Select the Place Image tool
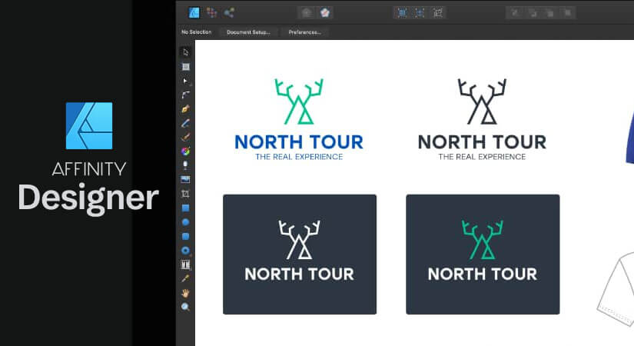The image size is (634, 346). [x=186, y=180]
